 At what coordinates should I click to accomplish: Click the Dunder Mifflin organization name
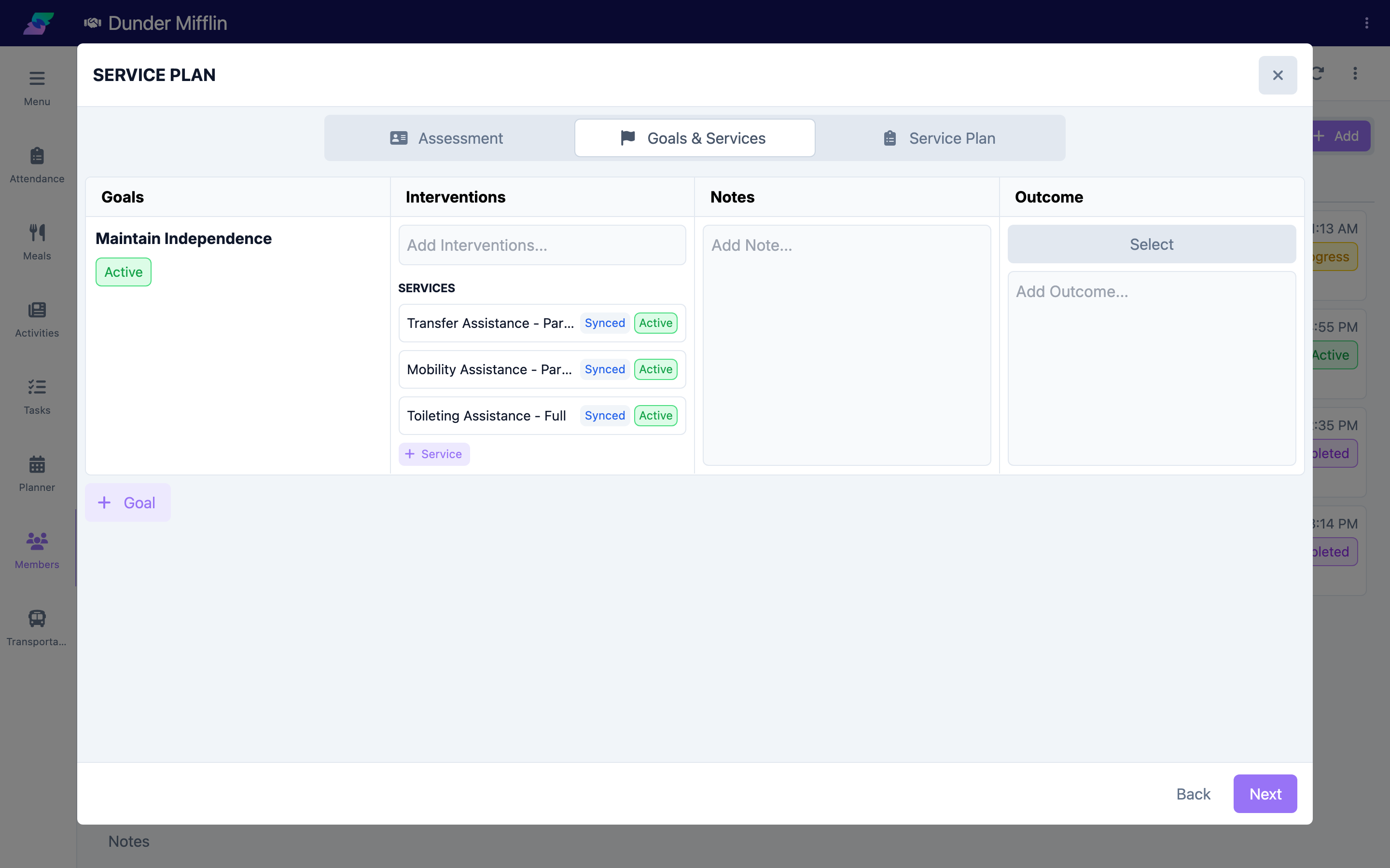168,23
